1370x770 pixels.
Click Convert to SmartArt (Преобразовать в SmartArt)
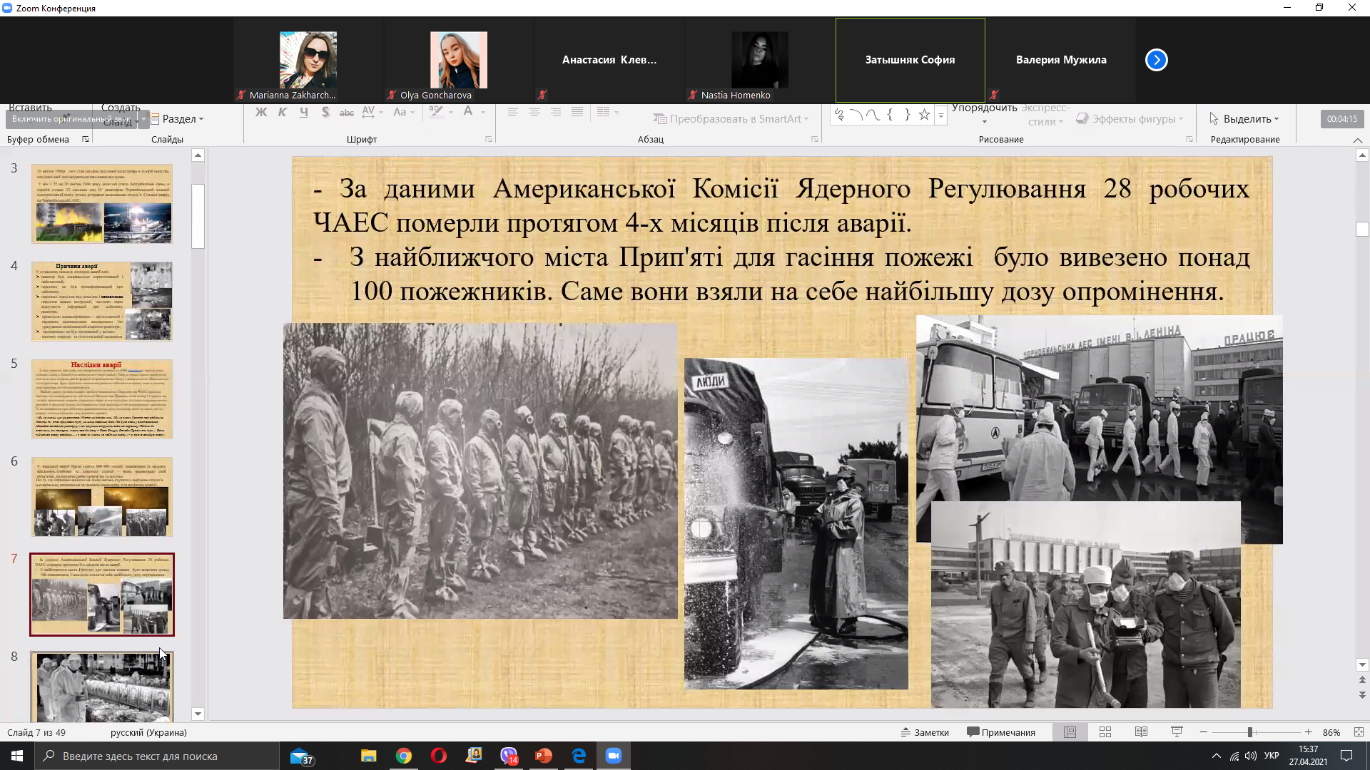click(731, 119)
